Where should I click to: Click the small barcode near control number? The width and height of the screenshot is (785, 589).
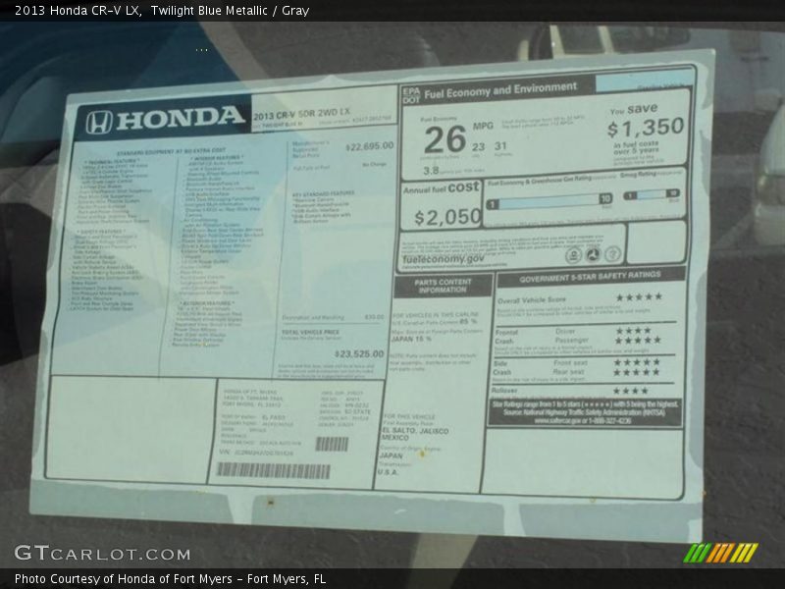tap(332, 444)
